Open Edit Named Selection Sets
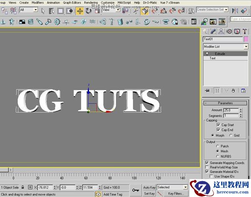 pos(192,11)
